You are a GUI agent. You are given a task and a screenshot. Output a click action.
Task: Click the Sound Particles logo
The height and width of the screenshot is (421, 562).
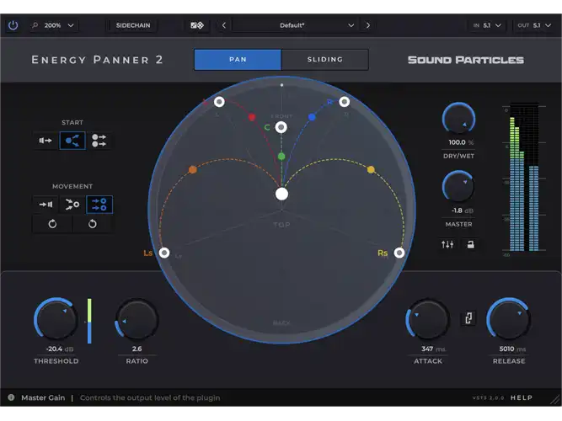tap(466, 60)
